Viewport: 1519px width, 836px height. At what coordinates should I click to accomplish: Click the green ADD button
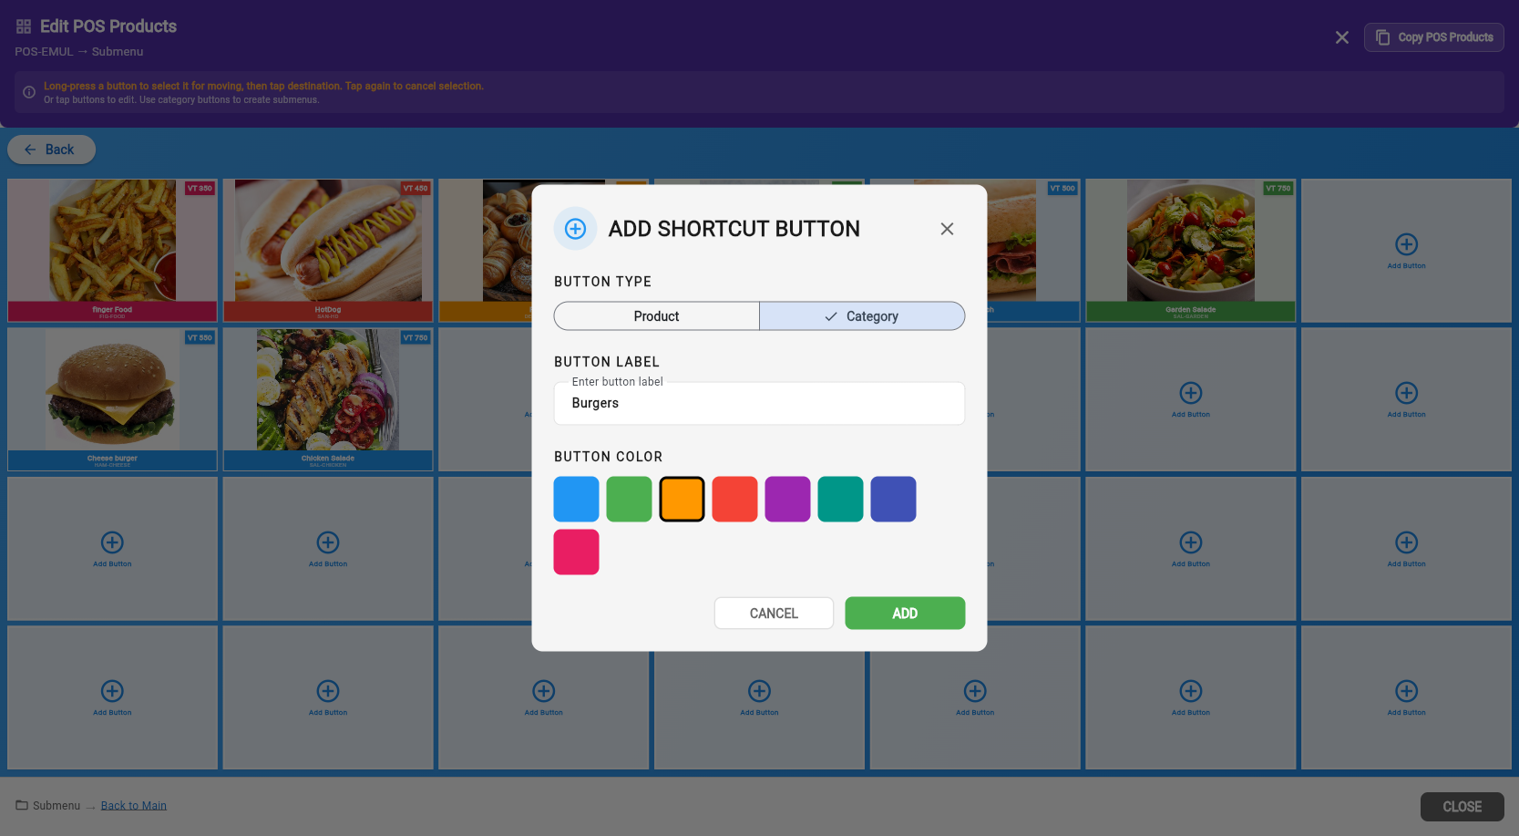pos(905,614)
